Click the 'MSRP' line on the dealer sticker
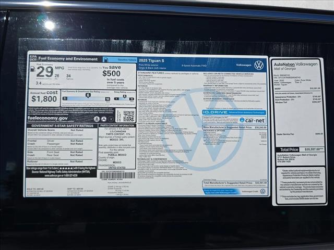The width and height of the screenshot is (334, 250). 297,89
